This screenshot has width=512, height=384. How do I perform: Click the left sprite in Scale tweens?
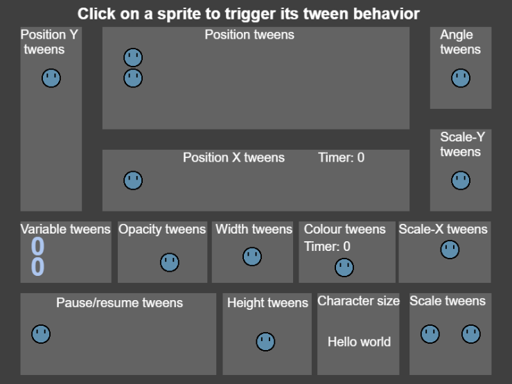430,334
